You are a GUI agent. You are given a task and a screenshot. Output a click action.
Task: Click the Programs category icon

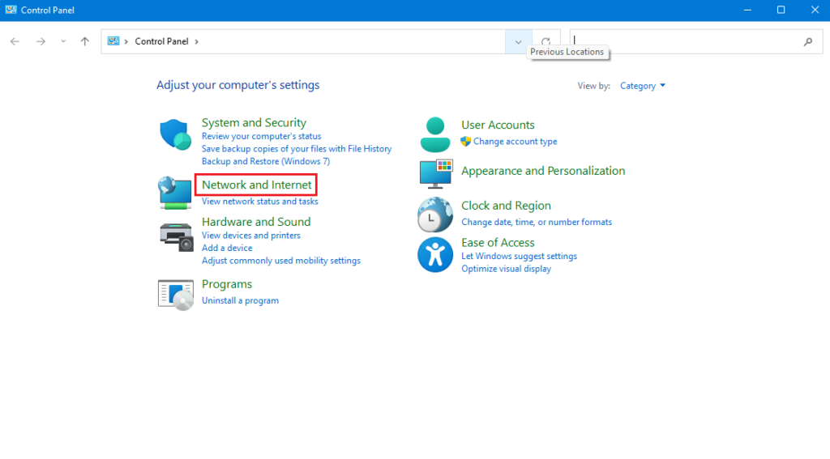coord(175,293)
